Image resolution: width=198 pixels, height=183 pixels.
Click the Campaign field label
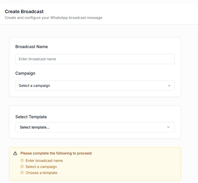coord(25,73)
